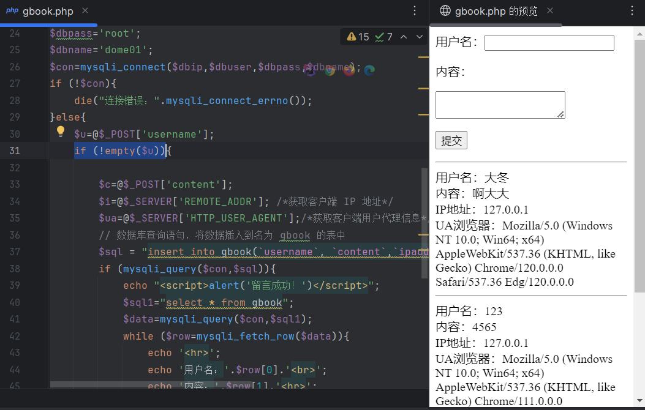Screen dimensions: 645x410
Task: Click the preview vertical scrollbar thumb
Action: 639,166
